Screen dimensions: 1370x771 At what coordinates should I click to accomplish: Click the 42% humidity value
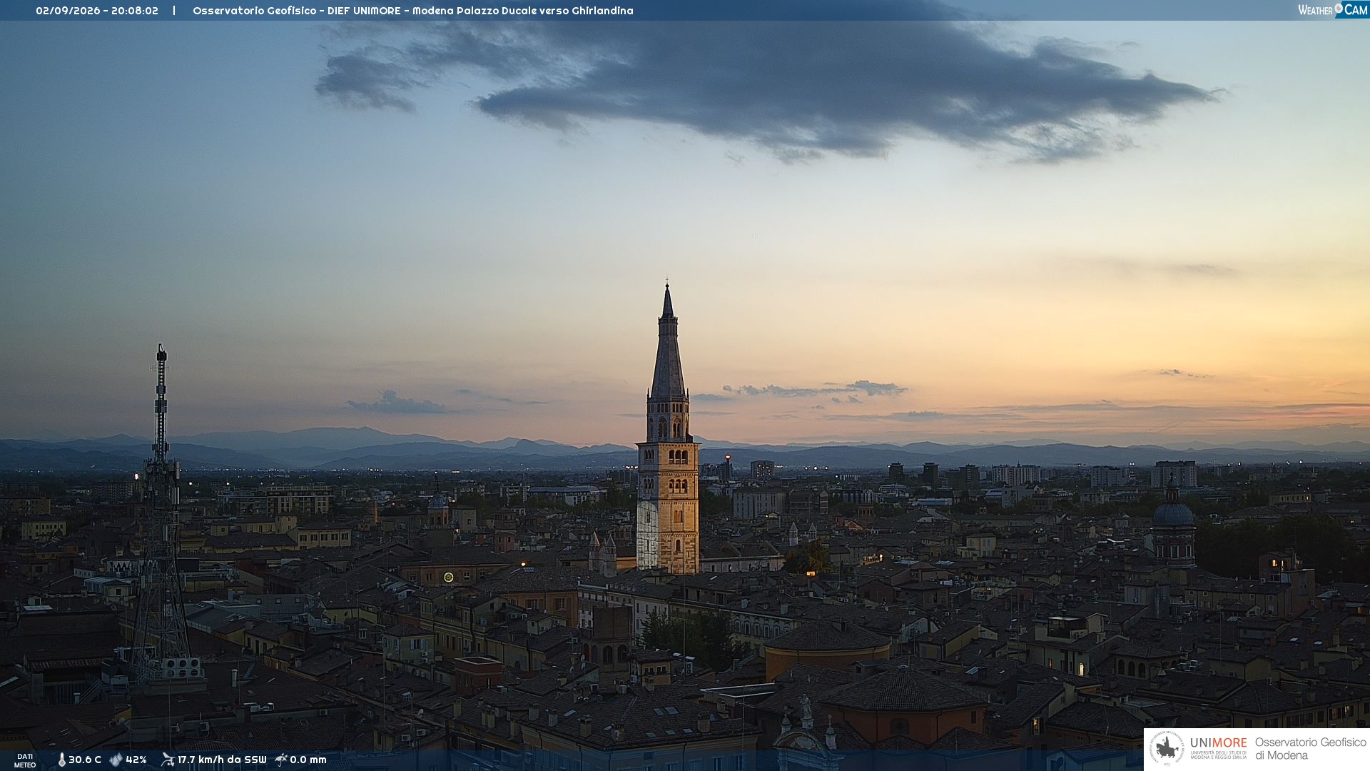[136, 760]
